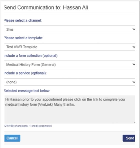This screenshot has height=148, width=140.
Task: Click the chevron arrow on service selector
Action: (134, 82)
